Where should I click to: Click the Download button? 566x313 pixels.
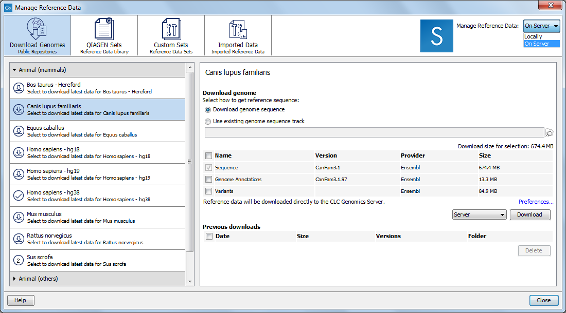(x=530, y=214)
